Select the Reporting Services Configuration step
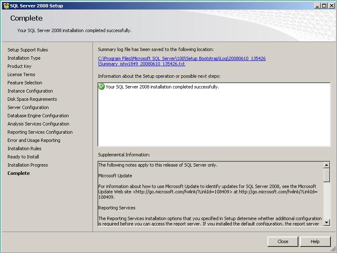 click(40, 132)
